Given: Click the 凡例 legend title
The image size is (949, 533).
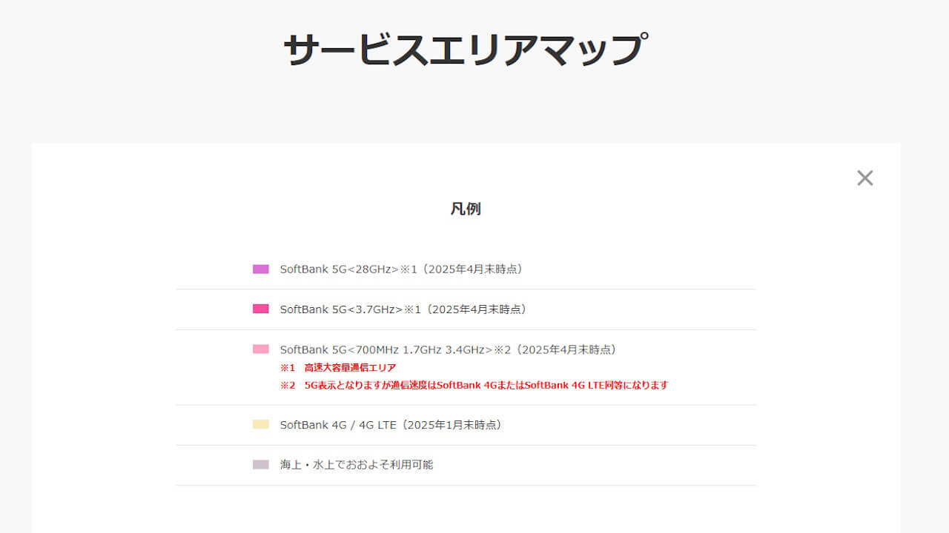Looking at the screenshot, I should [466, 209].
